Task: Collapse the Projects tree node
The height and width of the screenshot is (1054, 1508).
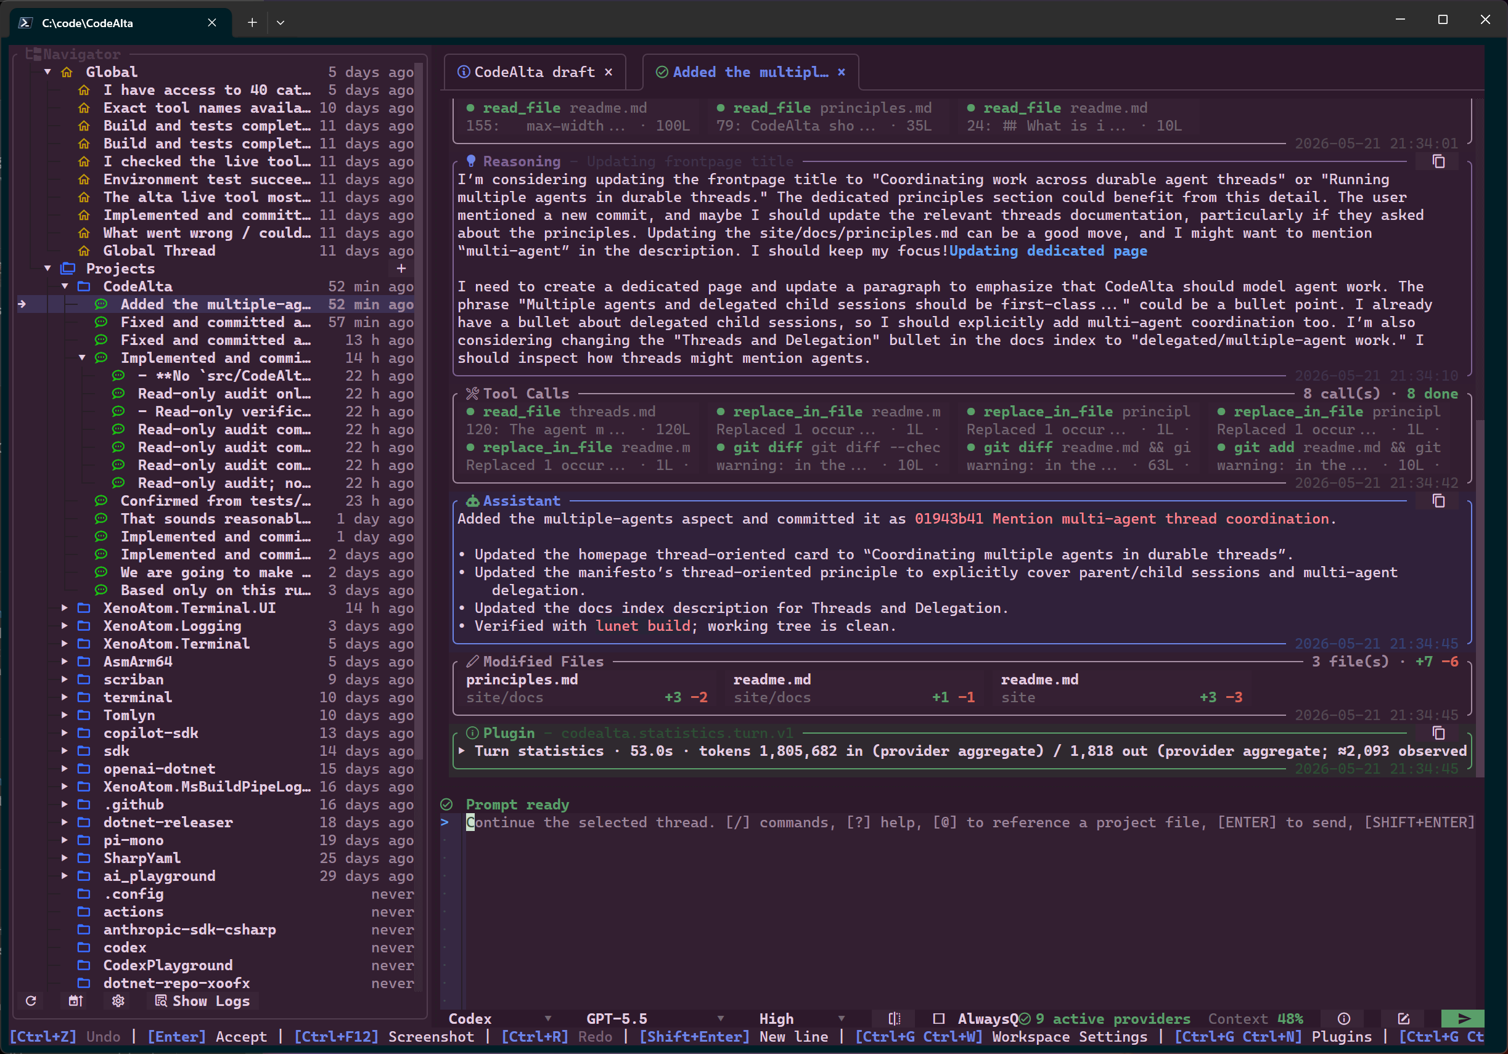Action: pyautogui.click(x=48, y=269)
